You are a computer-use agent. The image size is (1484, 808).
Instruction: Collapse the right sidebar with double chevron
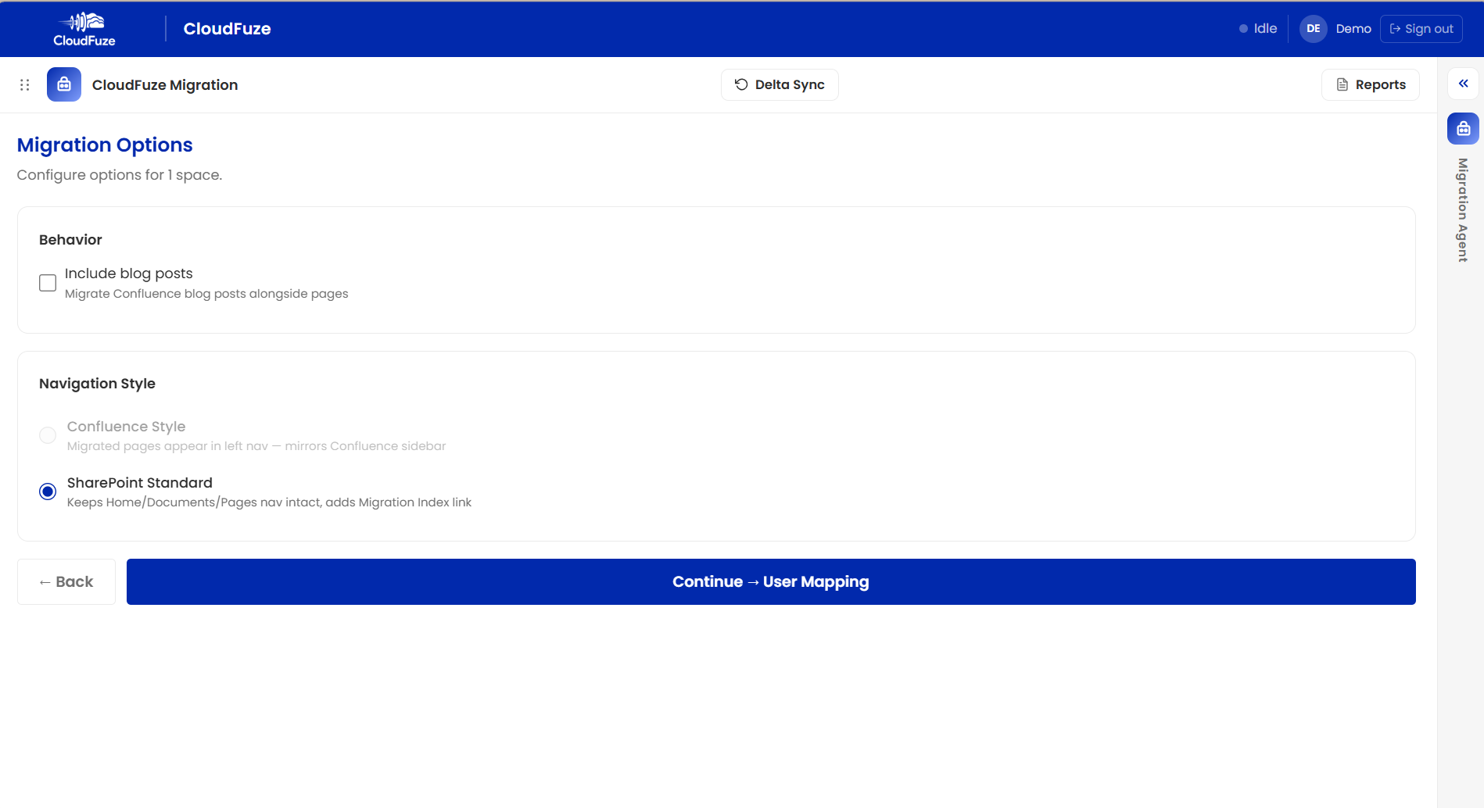pos(1463,84)
